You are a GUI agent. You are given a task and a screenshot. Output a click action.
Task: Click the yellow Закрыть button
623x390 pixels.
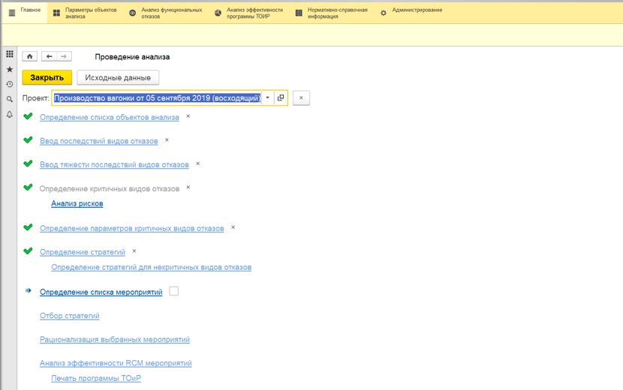[x=47, y=77]
